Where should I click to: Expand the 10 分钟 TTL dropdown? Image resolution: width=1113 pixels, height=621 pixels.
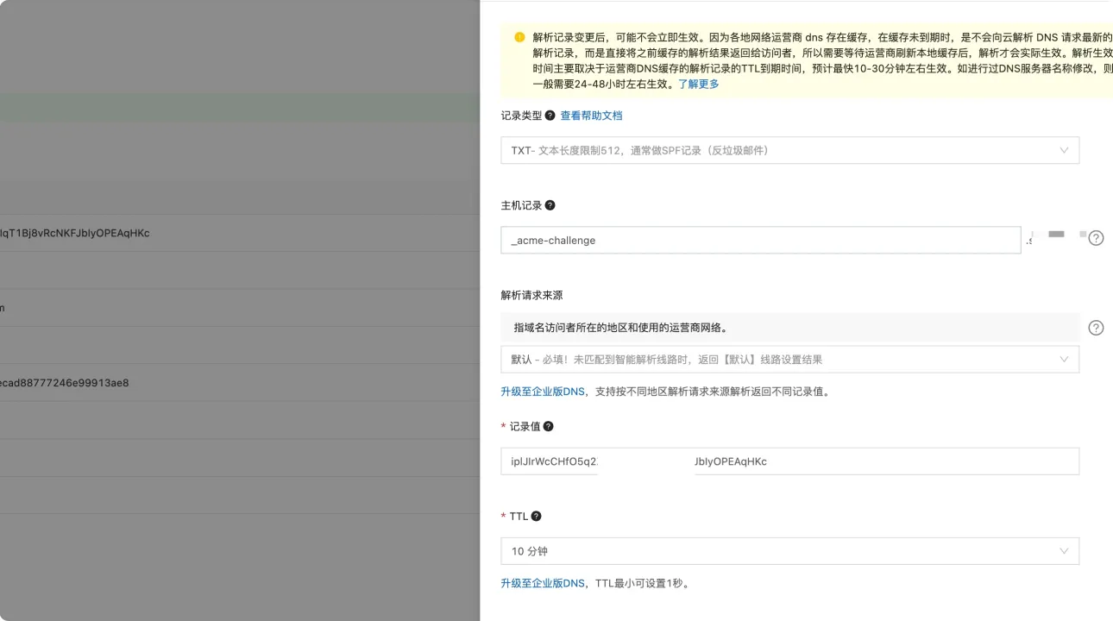click(789, 551)
